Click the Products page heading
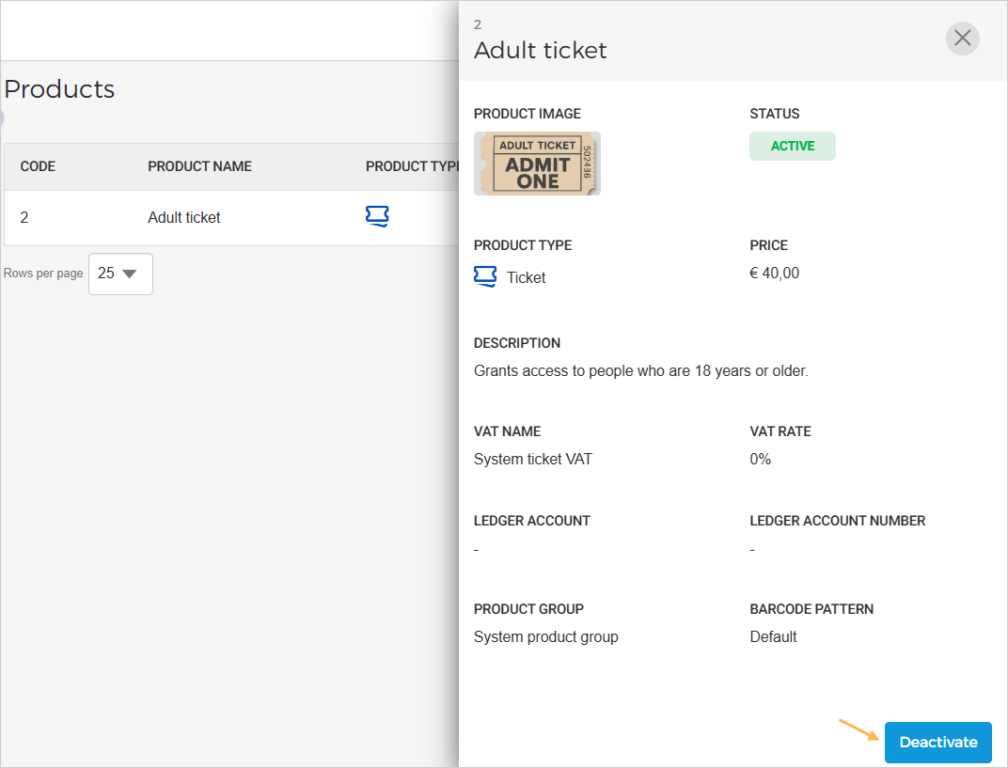Image resolution: width=1008 pixels, height=768 pixels. (x=59, y=89)
